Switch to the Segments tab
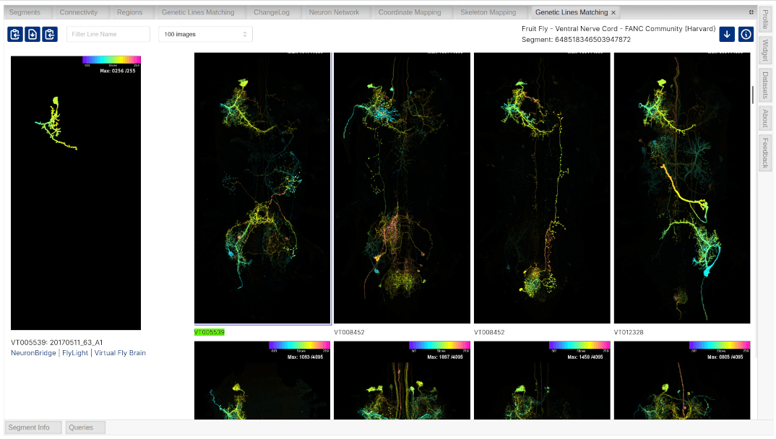The height and width of the screenshot is (439, 776). tap(26, 12)
